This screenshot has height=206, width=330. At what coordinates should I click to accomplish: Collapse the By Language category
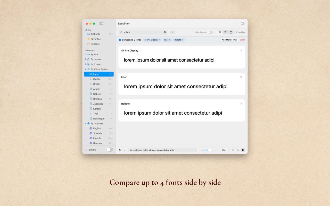(86, 123)
